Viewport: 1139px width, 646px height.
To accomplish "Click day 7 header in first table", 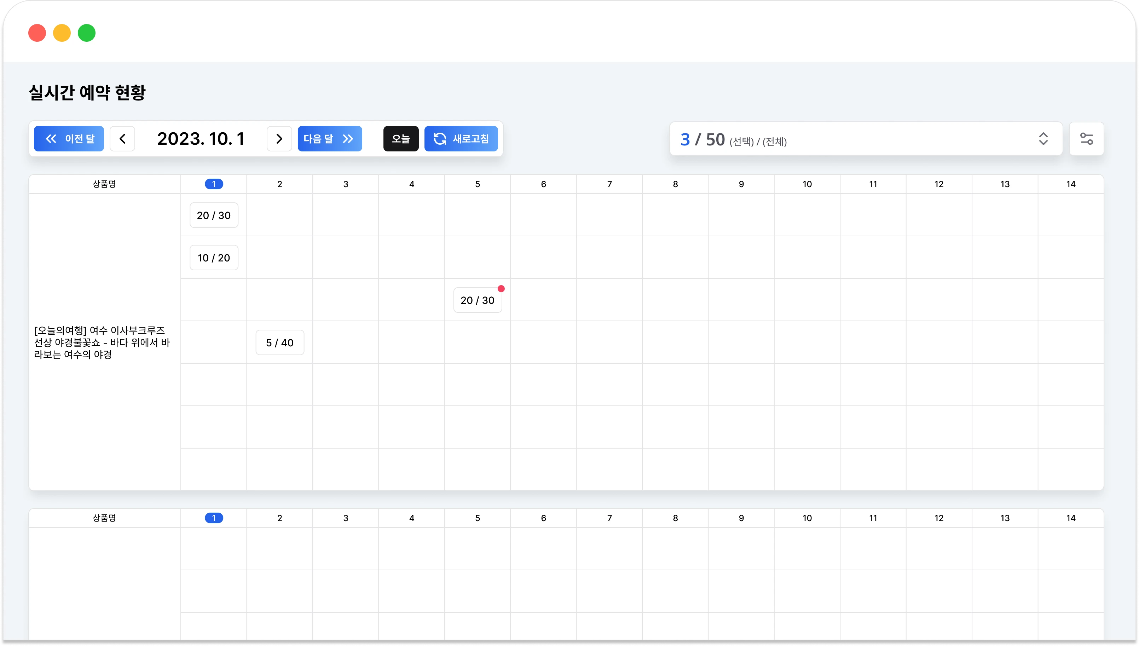I will (609, 184).
